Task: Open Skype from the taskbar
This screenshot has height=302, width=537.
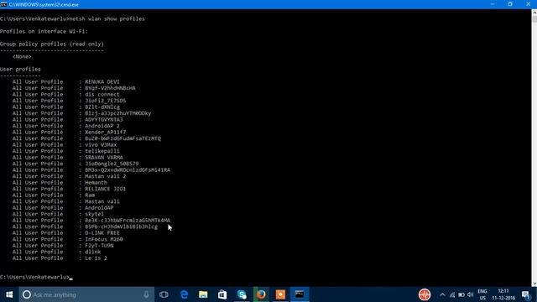Action: click(x=242, y=294)
